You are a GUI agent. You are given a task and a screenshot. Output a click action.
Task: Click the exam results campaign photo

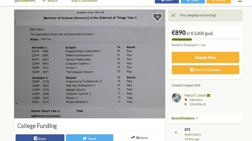89,64
